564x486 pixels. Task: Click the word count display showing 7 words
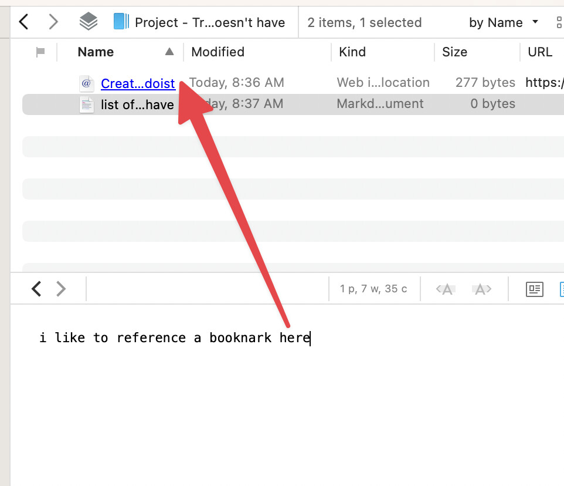(374, 288)
